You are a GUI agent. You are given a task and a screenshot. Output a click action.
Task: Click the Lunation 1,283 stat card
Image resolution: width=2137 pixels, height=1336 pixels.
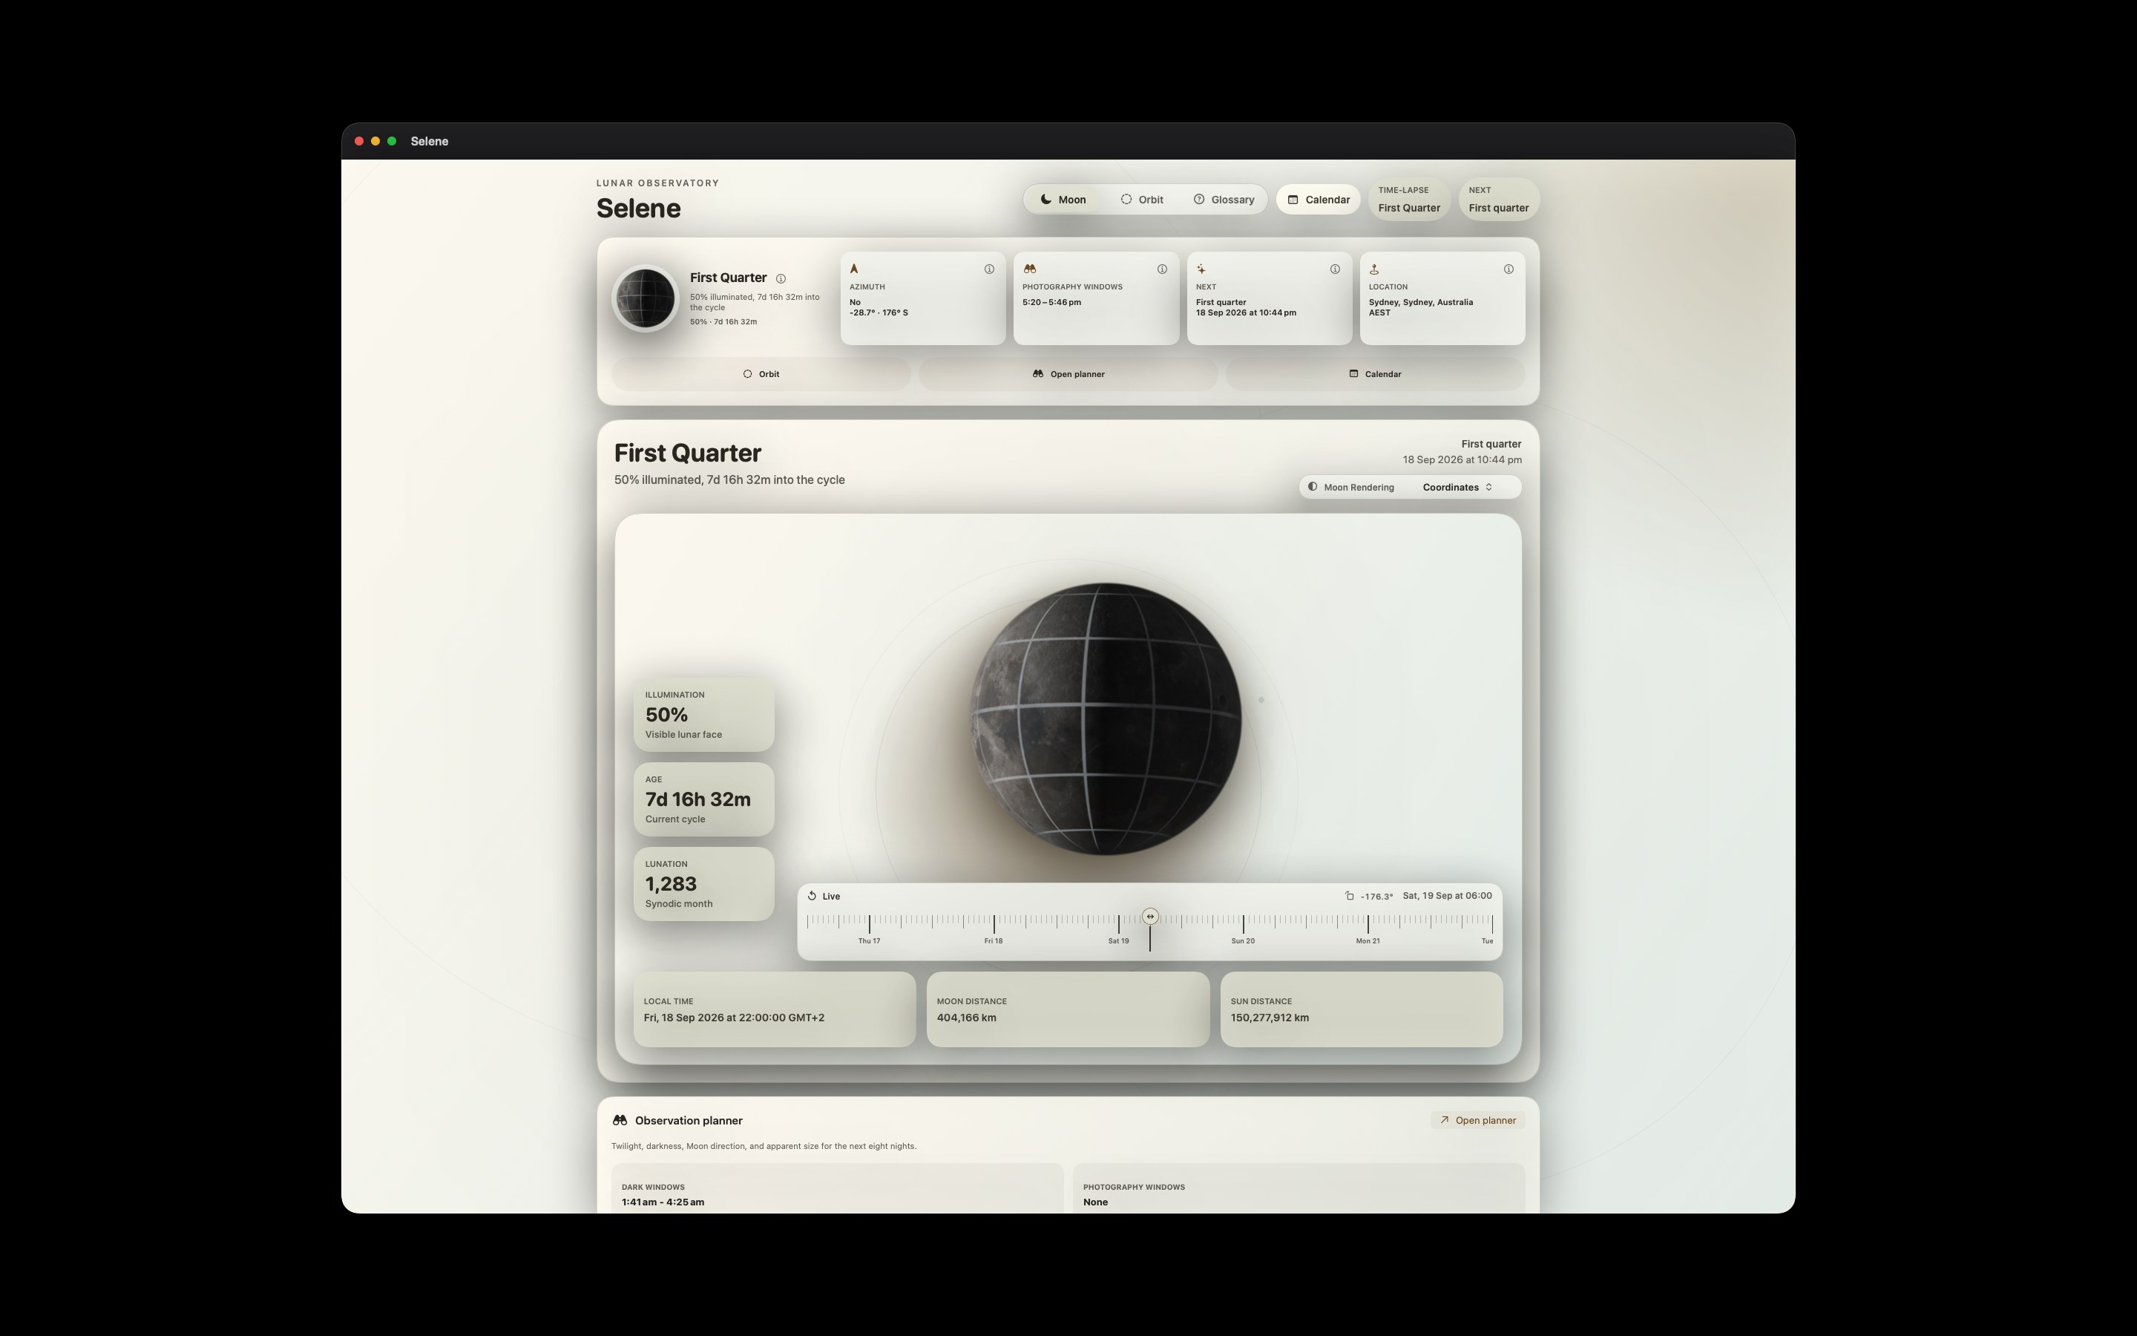tap(703, 885)
